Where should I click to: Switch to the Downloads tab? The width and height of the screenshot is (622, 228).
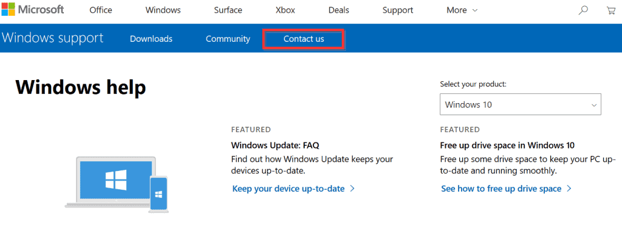point(151,39)
